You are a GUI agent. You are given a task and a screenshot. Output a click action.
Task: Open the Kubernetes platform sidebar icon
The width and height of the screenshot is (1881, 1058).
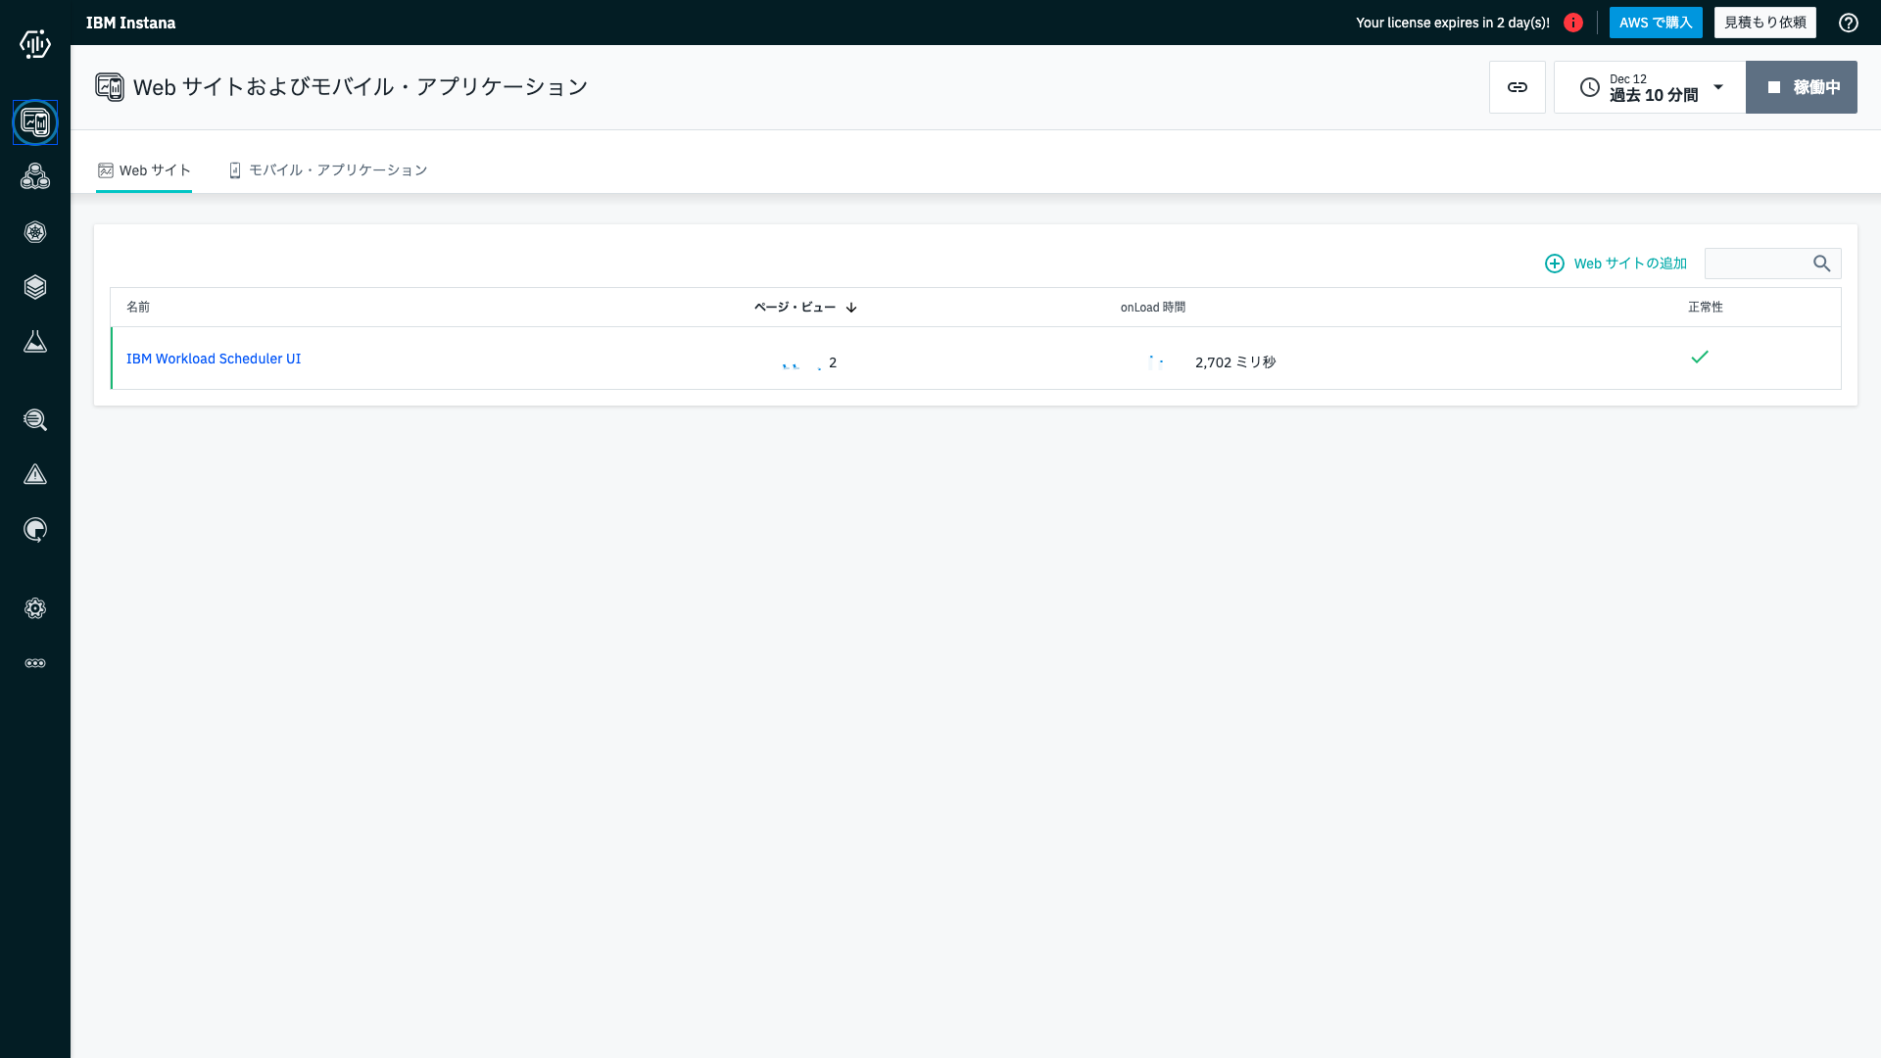pos(35,232)
